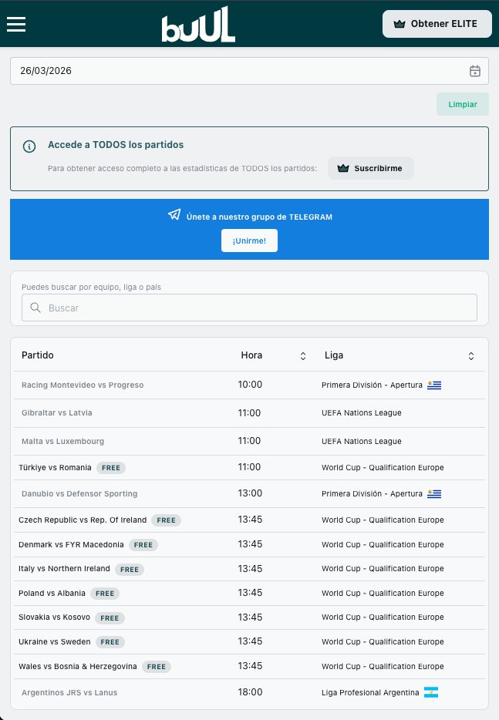This screenshot has height=720, width=499.
Task: Click 13:00 time in Danubio row
Action: coord(250,493)
